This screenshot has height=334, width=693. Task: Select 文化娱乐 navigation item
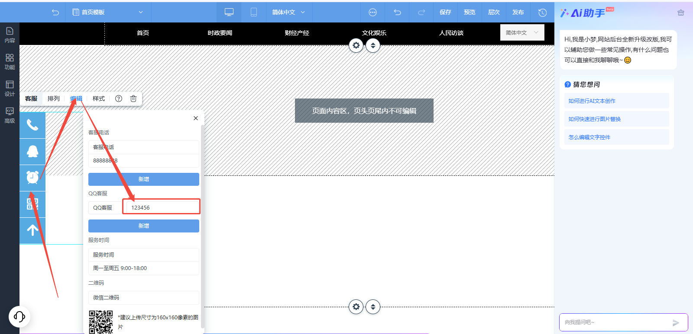(x=374, y=33)
